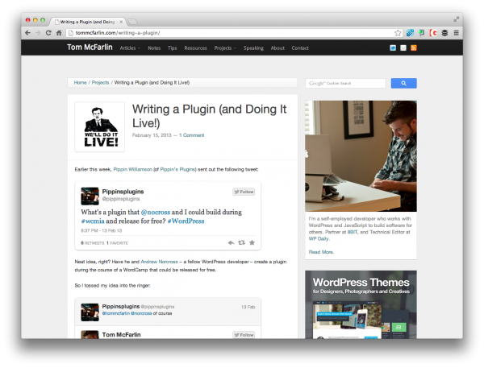
Task: Open the About menu item
Action: point(277,48)
